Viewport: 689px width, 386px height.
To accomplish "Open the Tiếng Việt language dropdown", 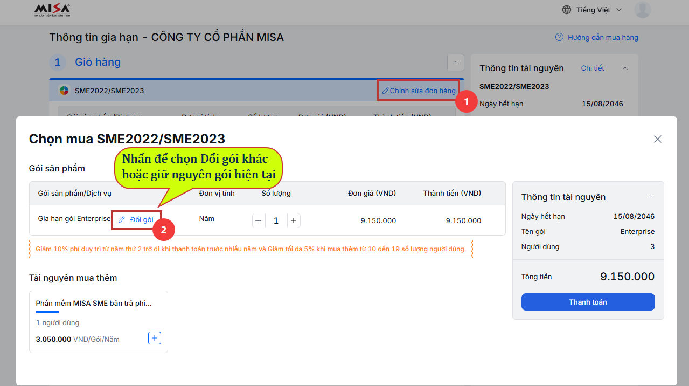I will (598, 10).
